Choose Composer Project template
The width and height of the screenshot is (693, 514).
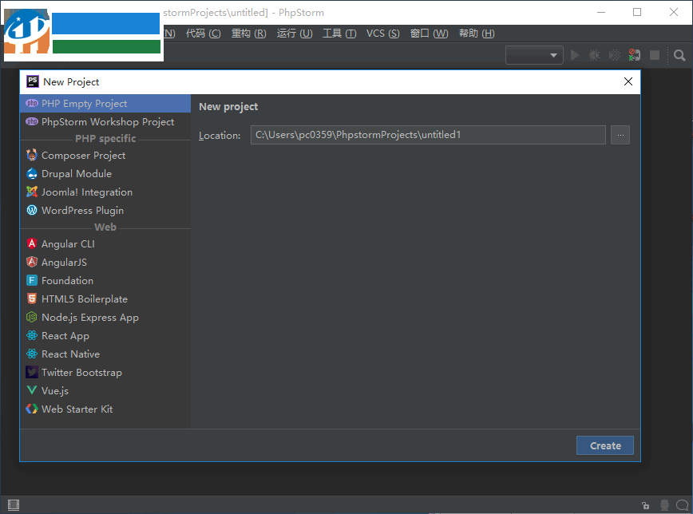[105, 155]
